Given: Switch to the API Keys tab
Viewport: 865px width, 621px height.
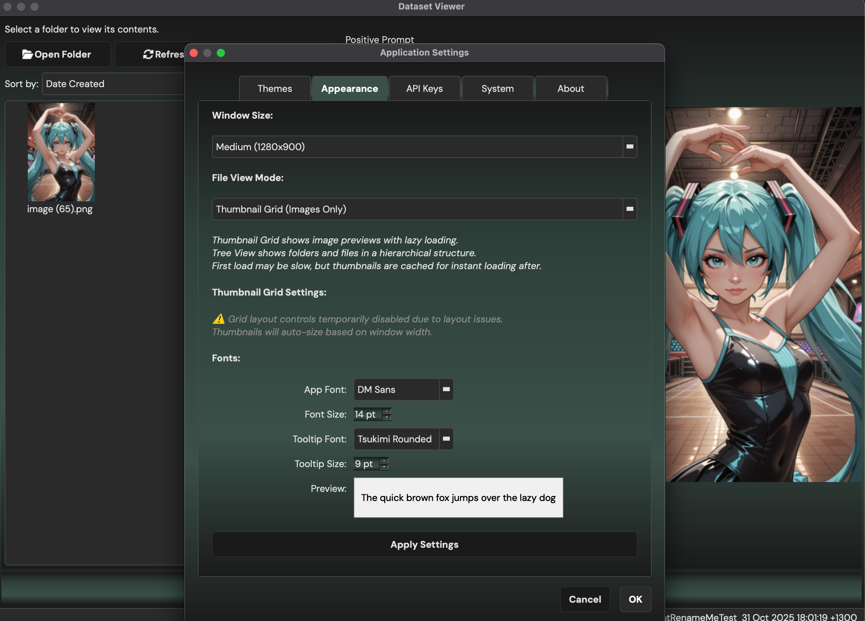Looking at the screenshot, I should 424,88.
